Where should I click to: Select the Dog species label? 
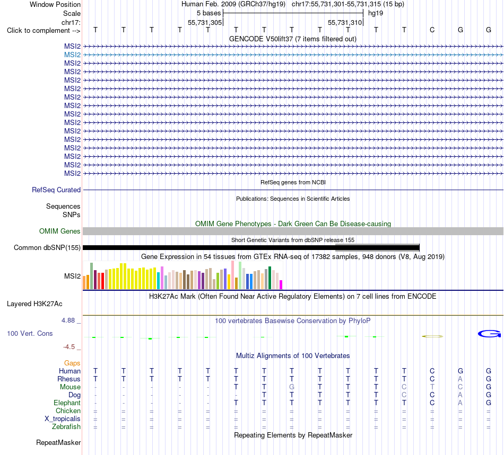pos(75,395)
